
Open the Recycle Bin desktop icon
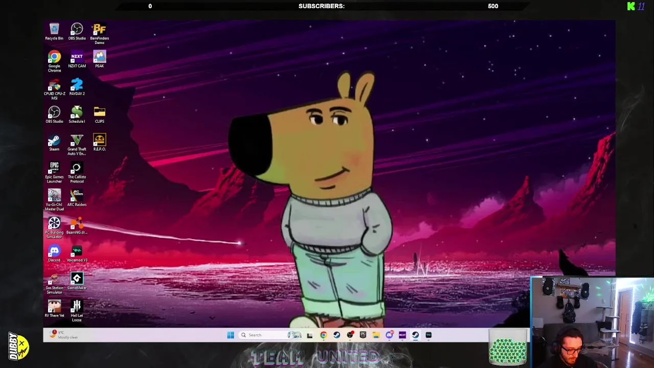tap(54, 31)
